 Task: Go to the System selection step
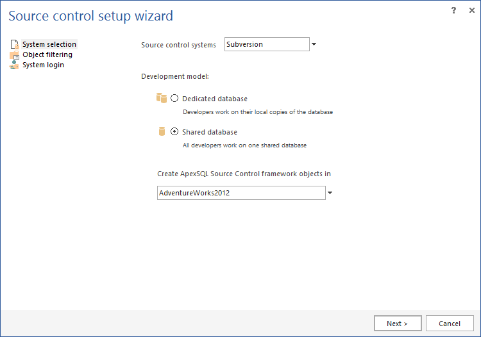coord(49,45)
